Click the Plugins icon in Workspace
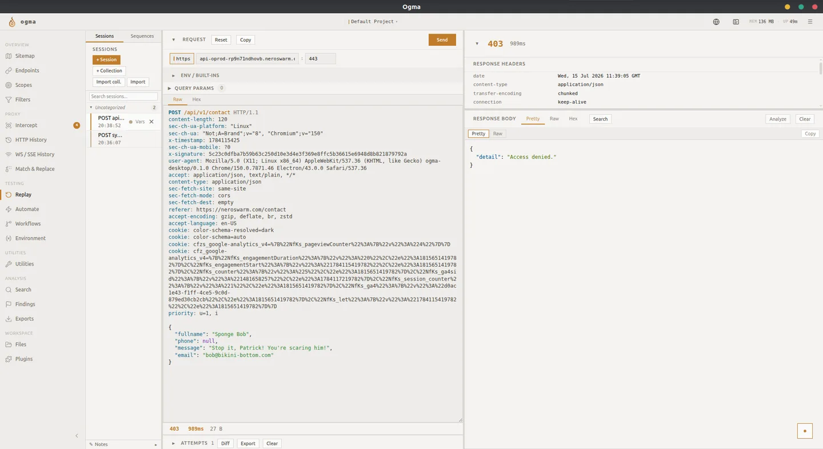This screenshot has width=823, height=449. pos(9,359)
